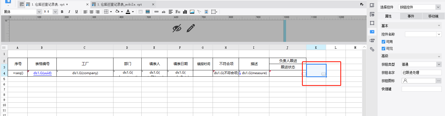The height and width of the screenshot is (116, 445).
Task: Insert rich text element
Action: 171,12
